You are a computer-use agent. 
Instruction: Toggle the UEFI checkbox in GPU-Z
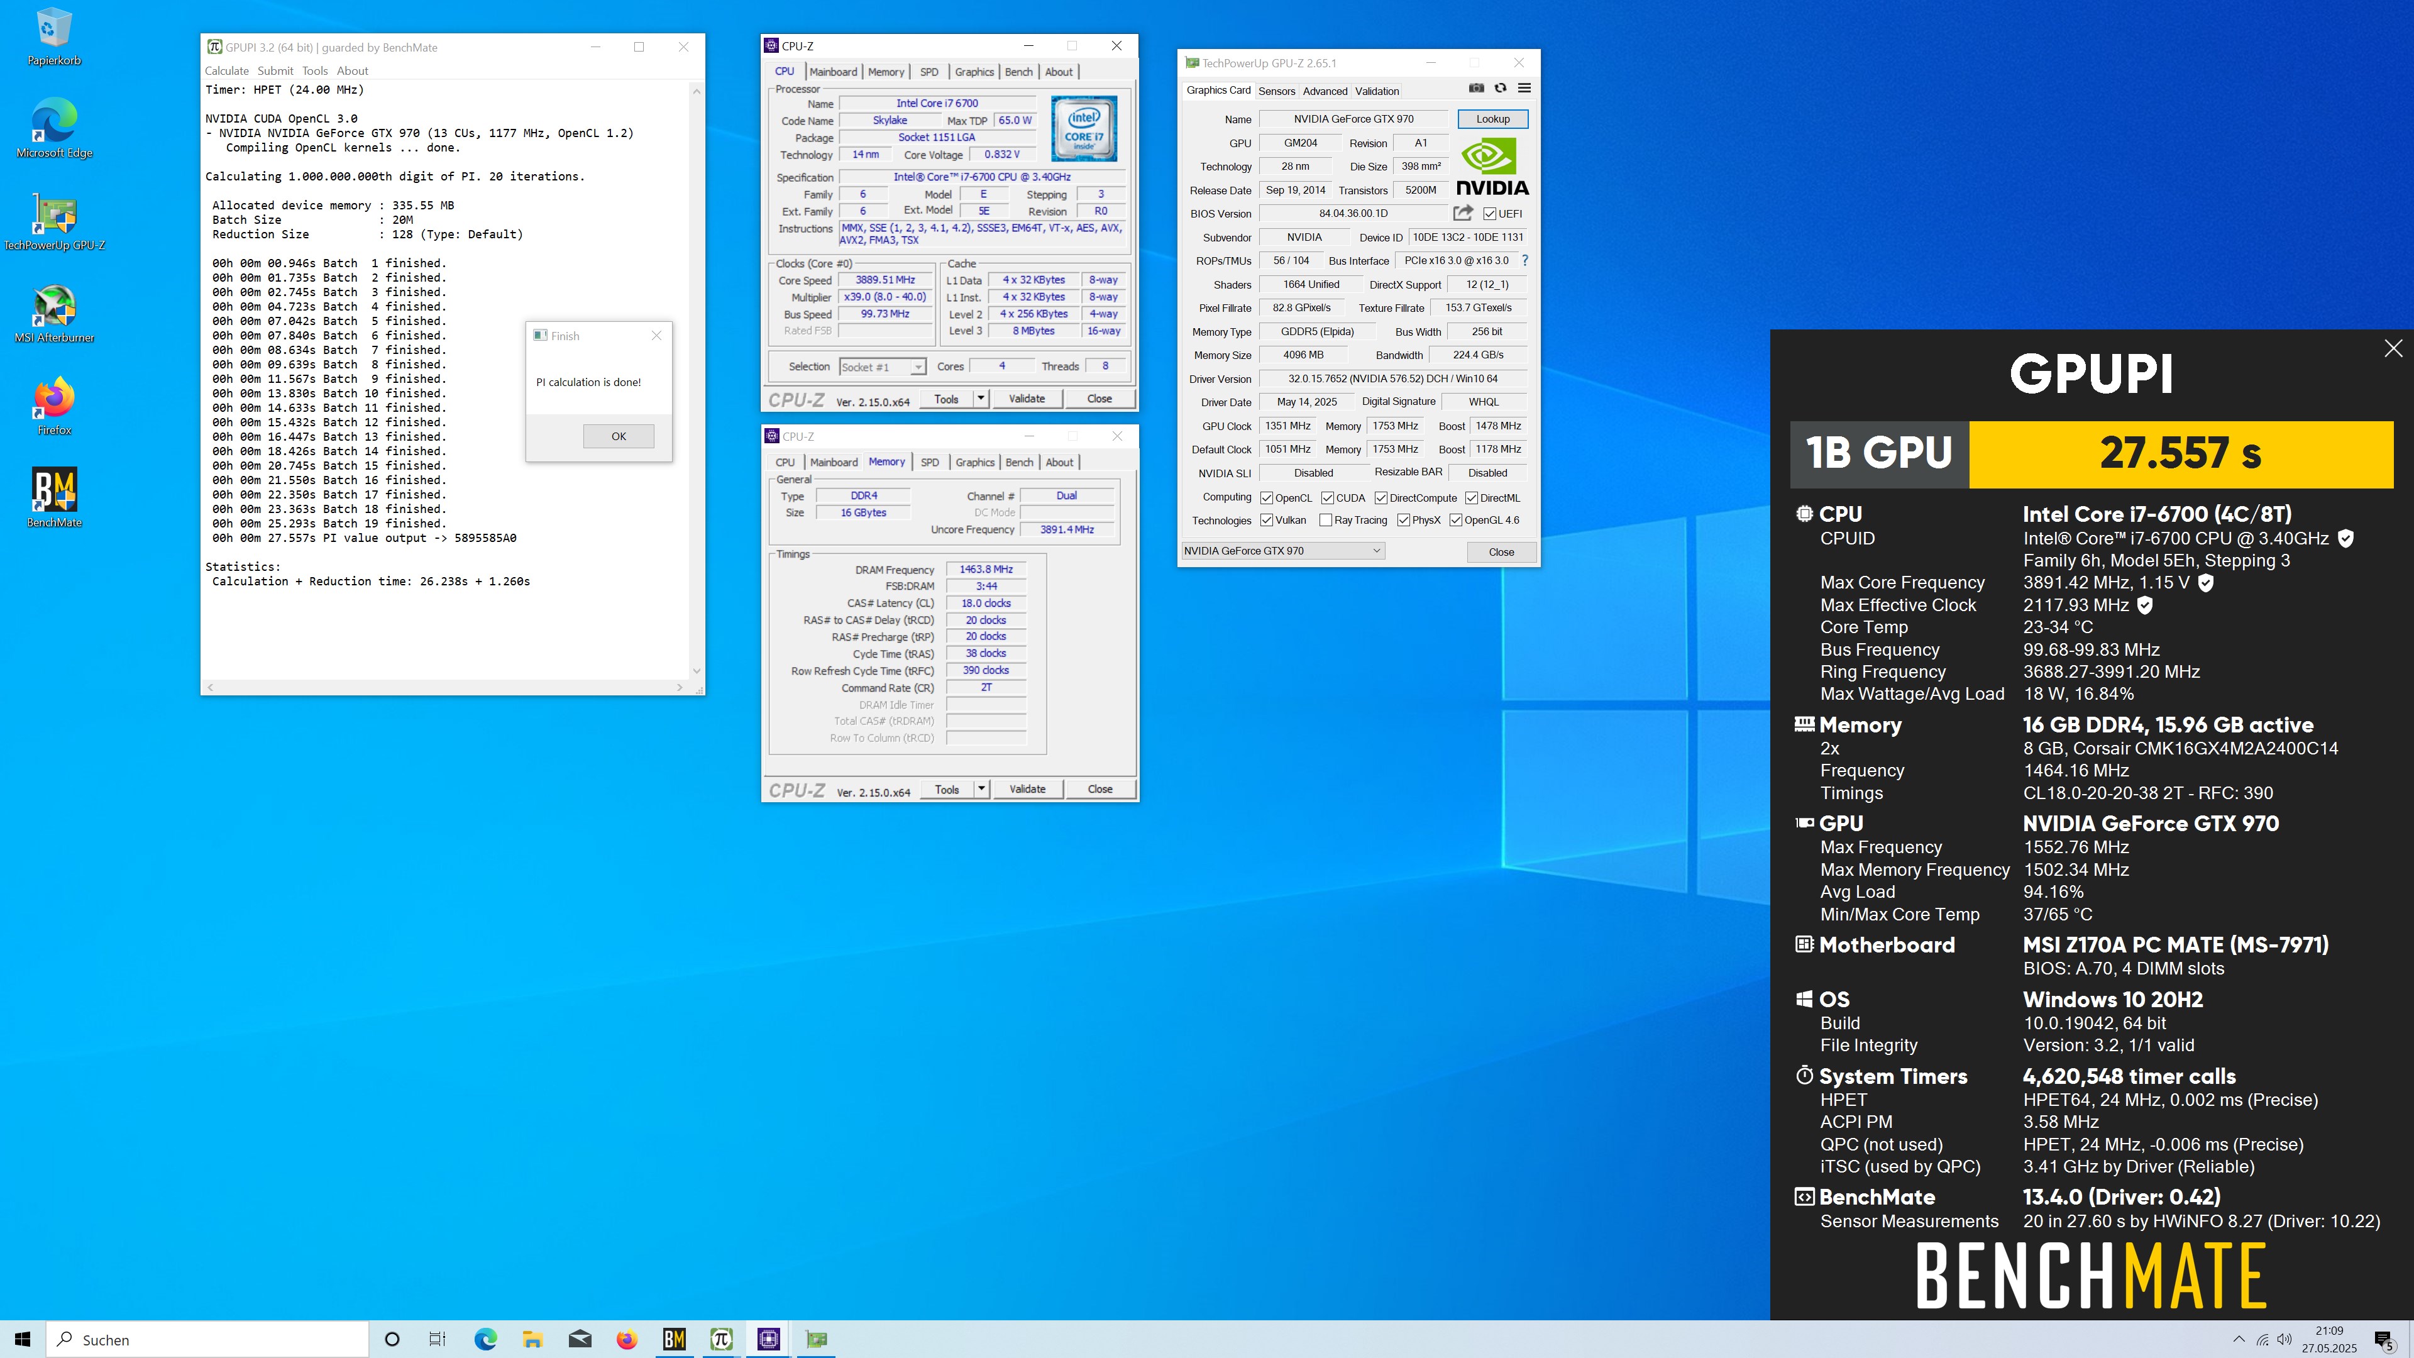pyautogui.click(x=1489, y=214)
